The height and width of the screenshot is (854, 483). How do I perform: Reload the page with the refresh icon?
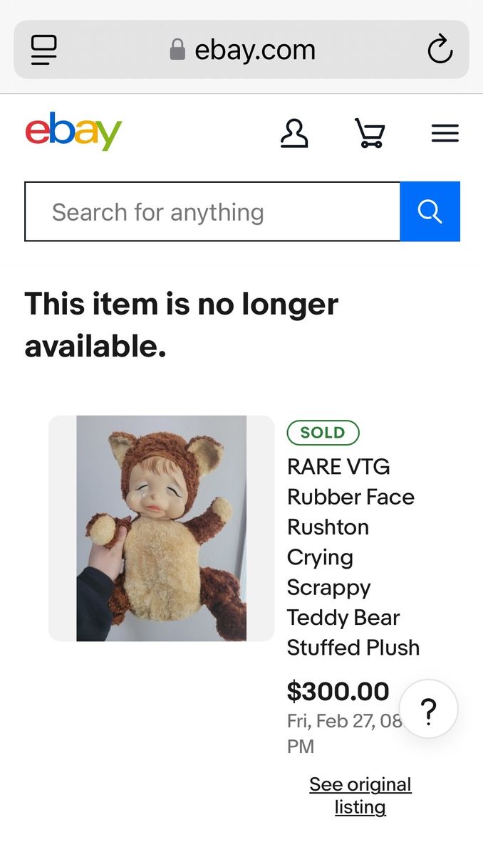tap(440, 50)
